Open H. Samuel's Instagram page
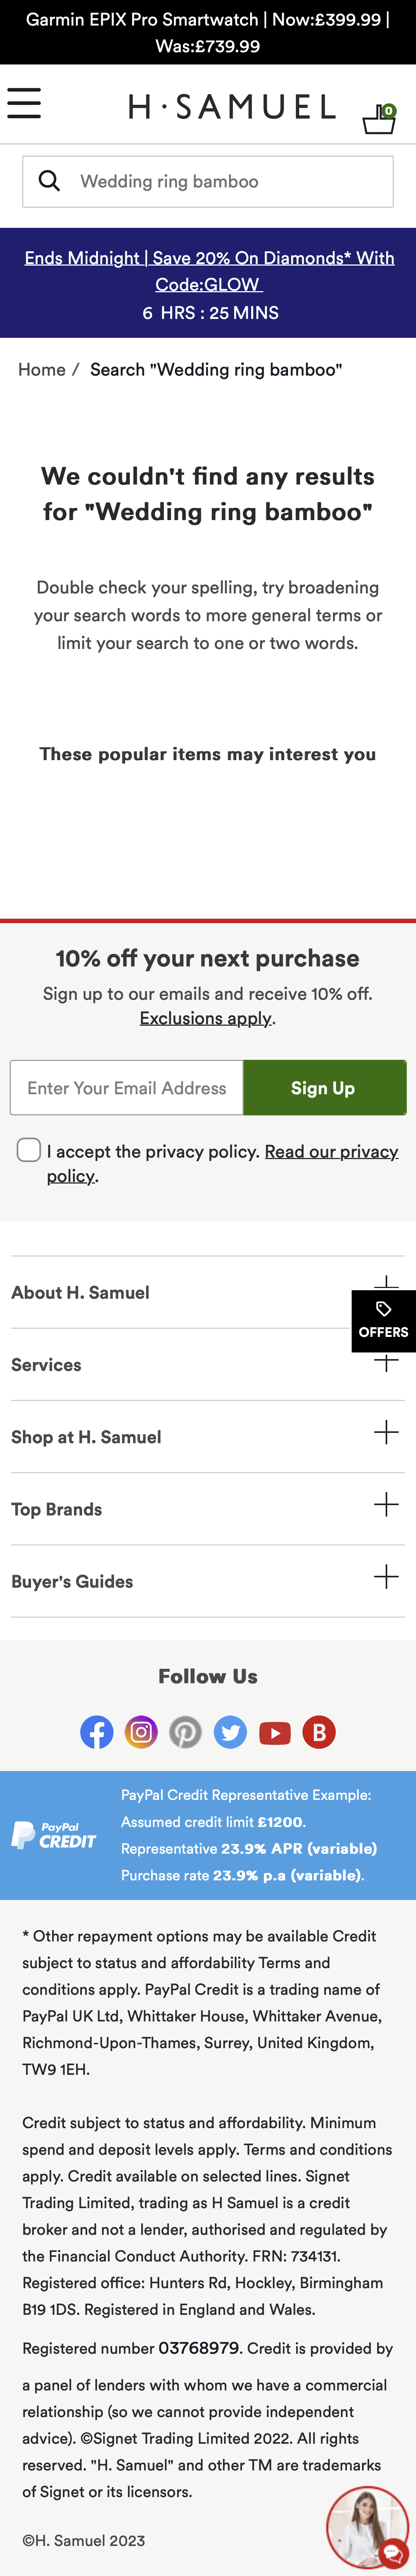The height and width of the screenshot is (2576, 416). pos(141,1733)
